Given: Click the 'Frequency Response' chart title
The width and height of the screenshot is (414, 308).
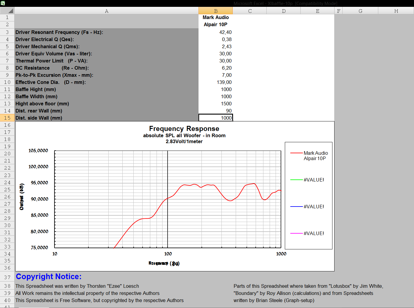Looking at the screenshot, I should [x=184, y=129].
